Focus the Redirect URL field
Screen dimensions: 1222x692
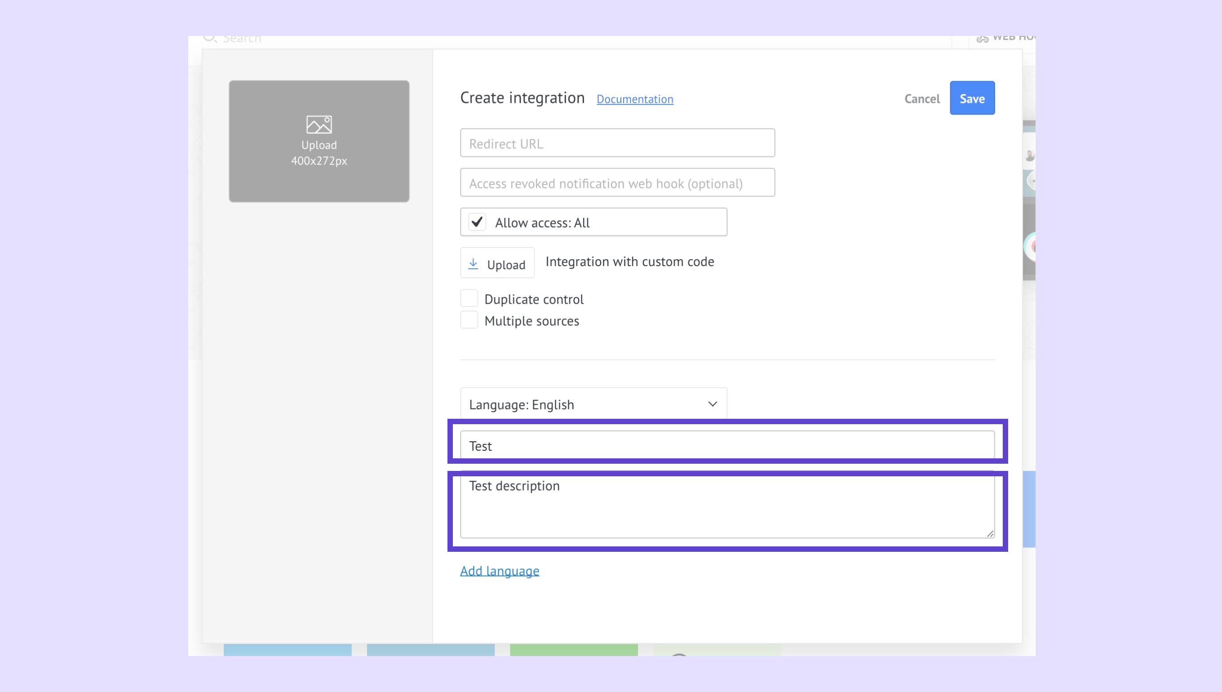617,143
